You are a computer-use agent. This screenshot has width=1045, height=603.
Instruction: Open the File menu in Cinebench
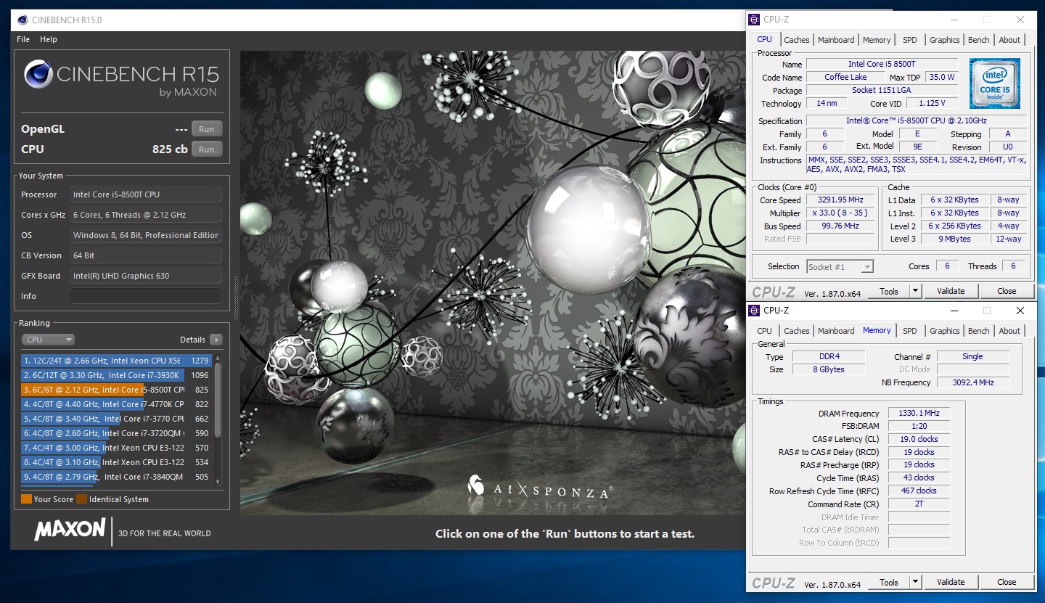tap(23, 39)
